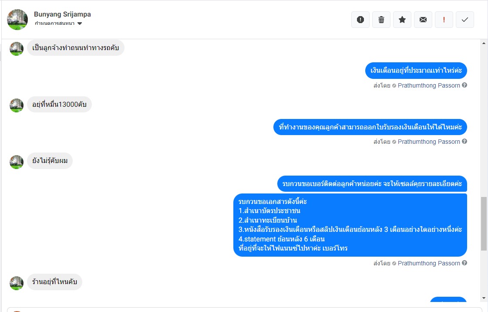Click scrollbar up arrow in chat

coord(484,43)
